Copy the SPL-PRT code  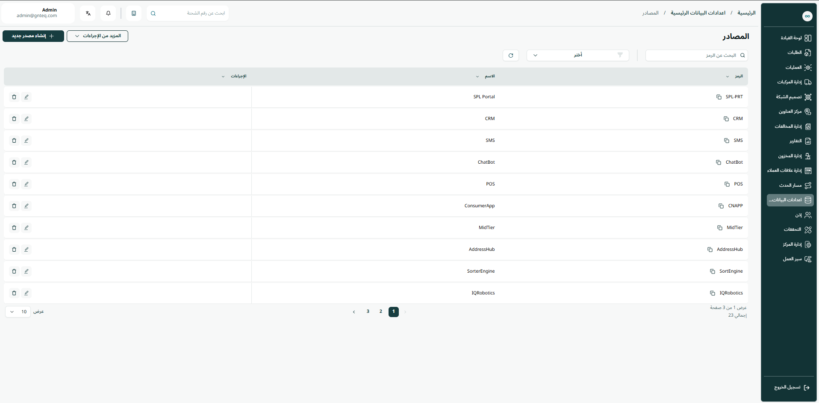[719, 97]
